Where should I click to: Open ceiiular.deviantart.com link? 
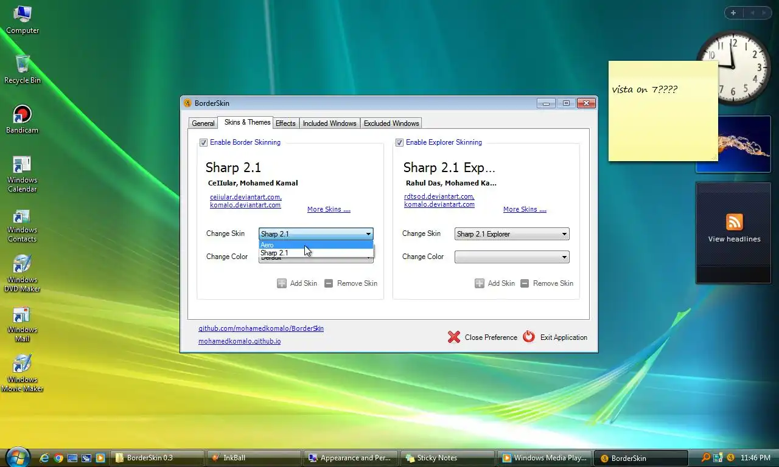pos(246,197)
